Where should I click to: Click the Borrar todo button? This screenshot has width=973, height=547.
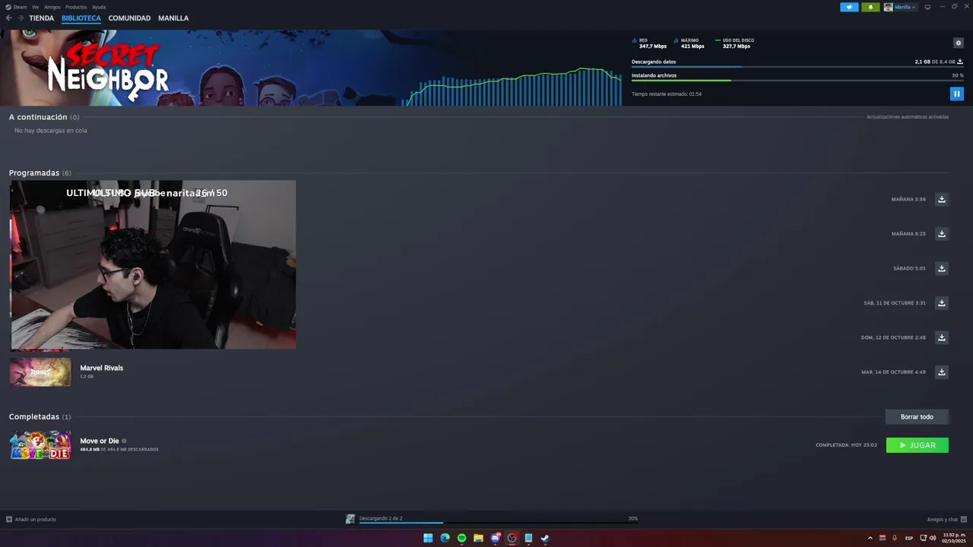click(x=917, y=416)
